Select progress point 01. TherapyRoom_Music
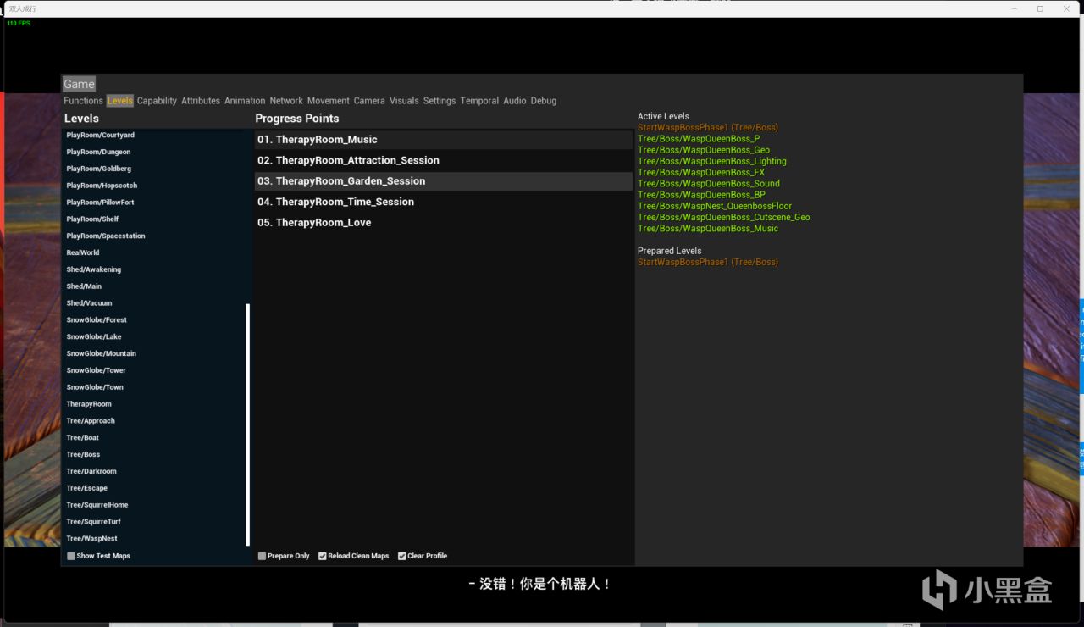The height and width of the screenshot is (627, 1084). pyautogui.click(x=444, y=140)
